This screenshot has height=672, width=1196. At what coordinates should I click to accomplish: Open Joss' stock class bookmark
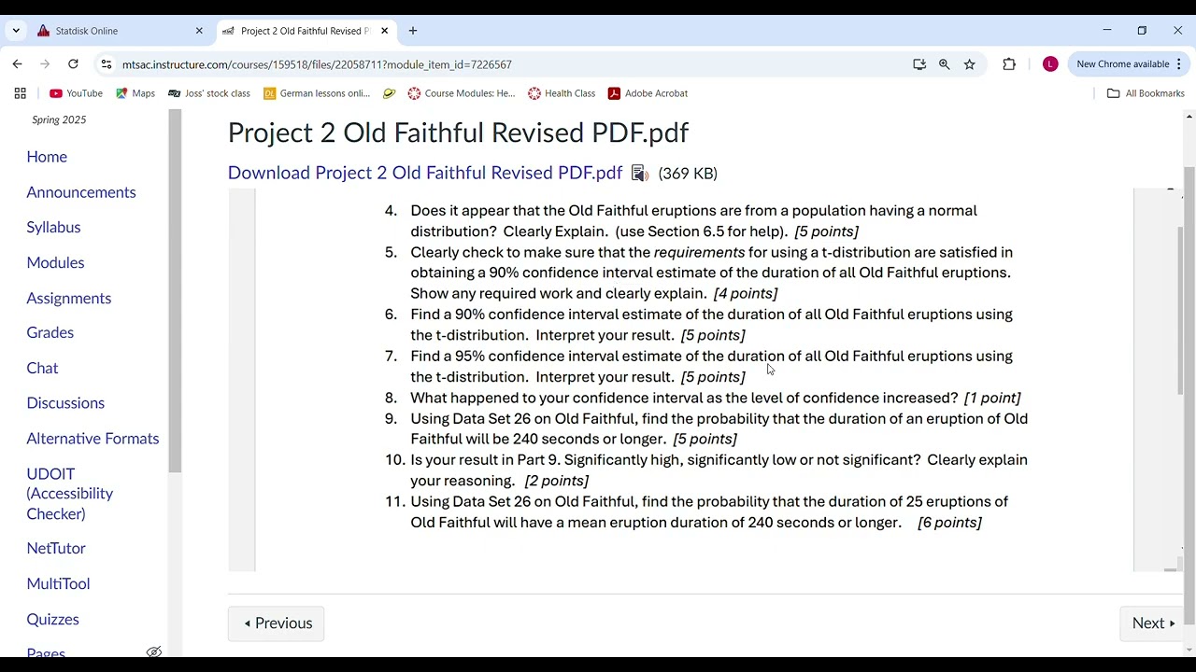[x=209, y=93]
